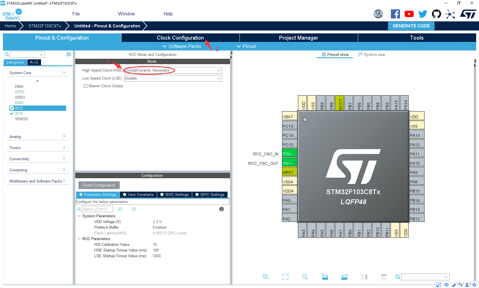The width and height of the screenshot is (479, 288).
Task: Toggle the SYS checkmark in System Core list
Action: (12, 113)
